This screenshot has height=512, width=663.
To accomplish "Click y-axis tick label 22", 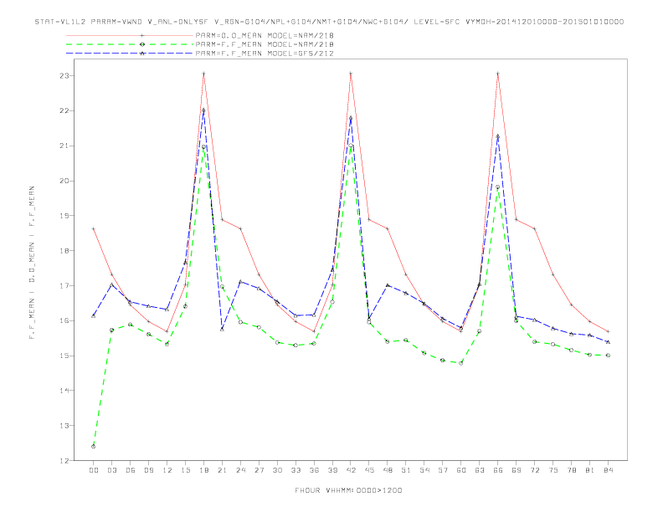I will click(64, 110).
